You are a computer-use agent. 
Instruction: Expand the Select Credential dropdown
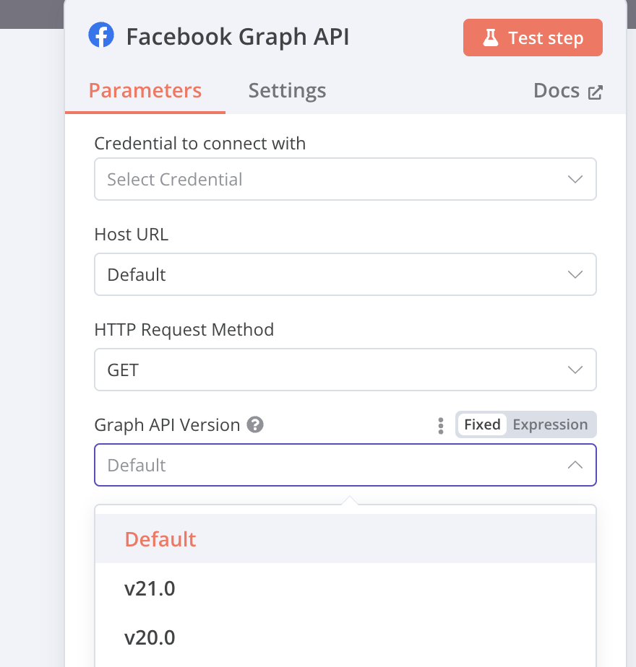[345, 179]
